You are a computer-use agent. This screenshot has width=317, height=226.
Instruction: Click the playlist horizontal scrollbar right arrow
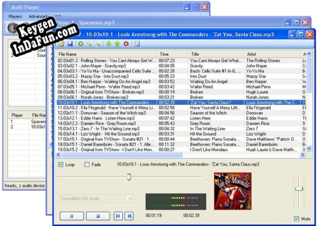302,155
